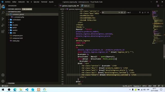Open index.php in the explorer
The width and height of the screenshot is (165, 92).
[x=16, y=41]
